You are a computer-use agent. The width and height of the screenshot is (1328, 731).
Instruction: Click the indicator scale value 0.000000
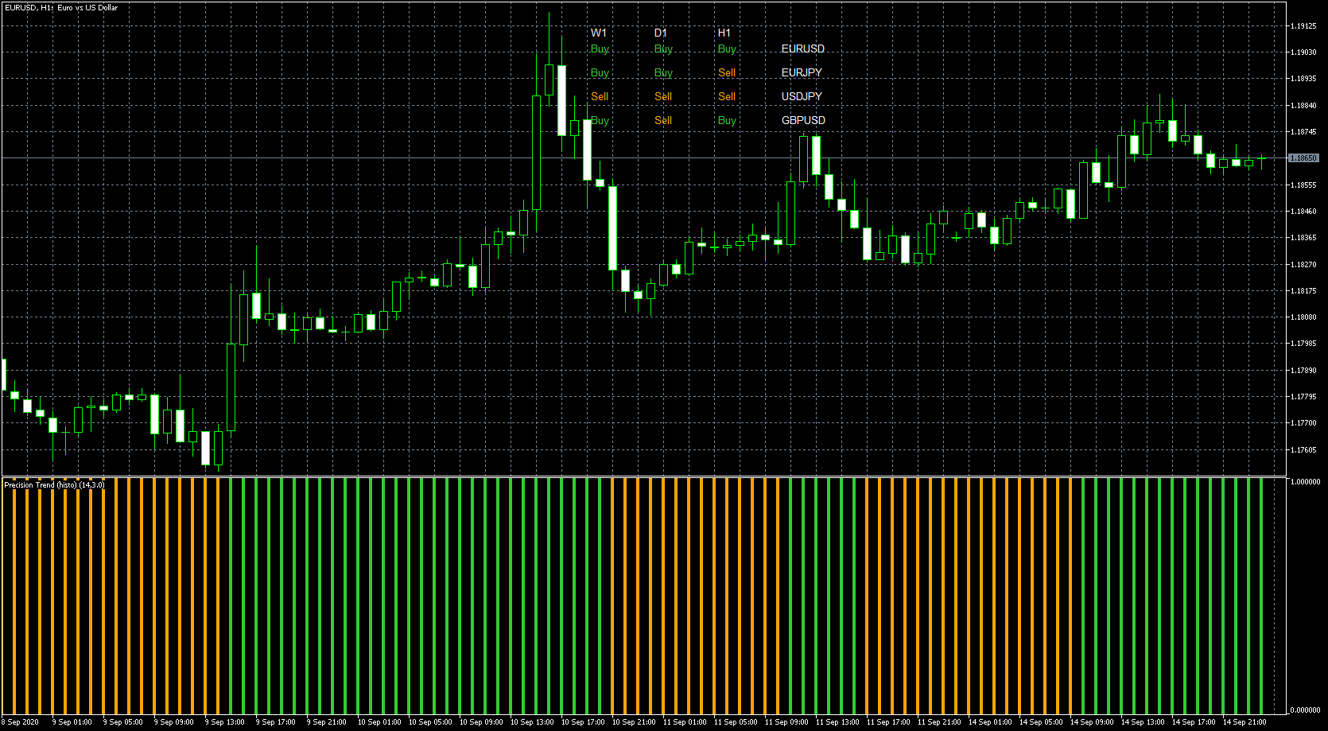pos(1305,710)
